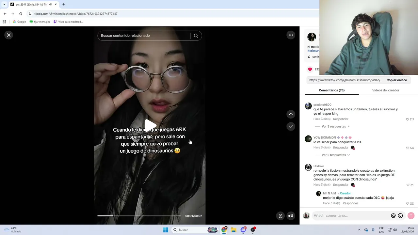Reply to YOW DORAMON's comment
418x235 pixels.
(x=341, y=148)
